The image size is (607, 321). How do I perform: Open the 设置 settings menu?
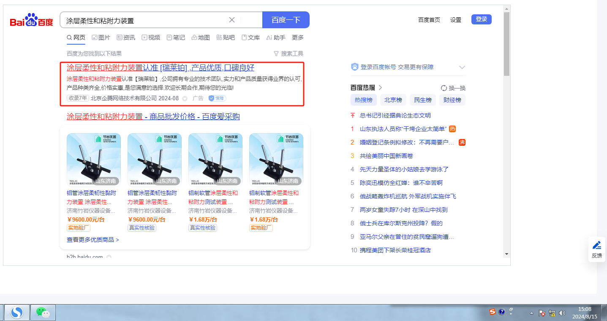point(456,20)
